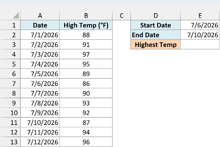The height and width of the screenshot is (147, 220).
Task: Select column A header
Action: click(x=40, y=15)
